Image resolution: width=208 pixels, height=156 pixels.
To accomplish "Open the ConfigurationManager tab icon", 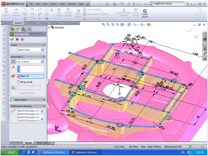I will point(24,29).
